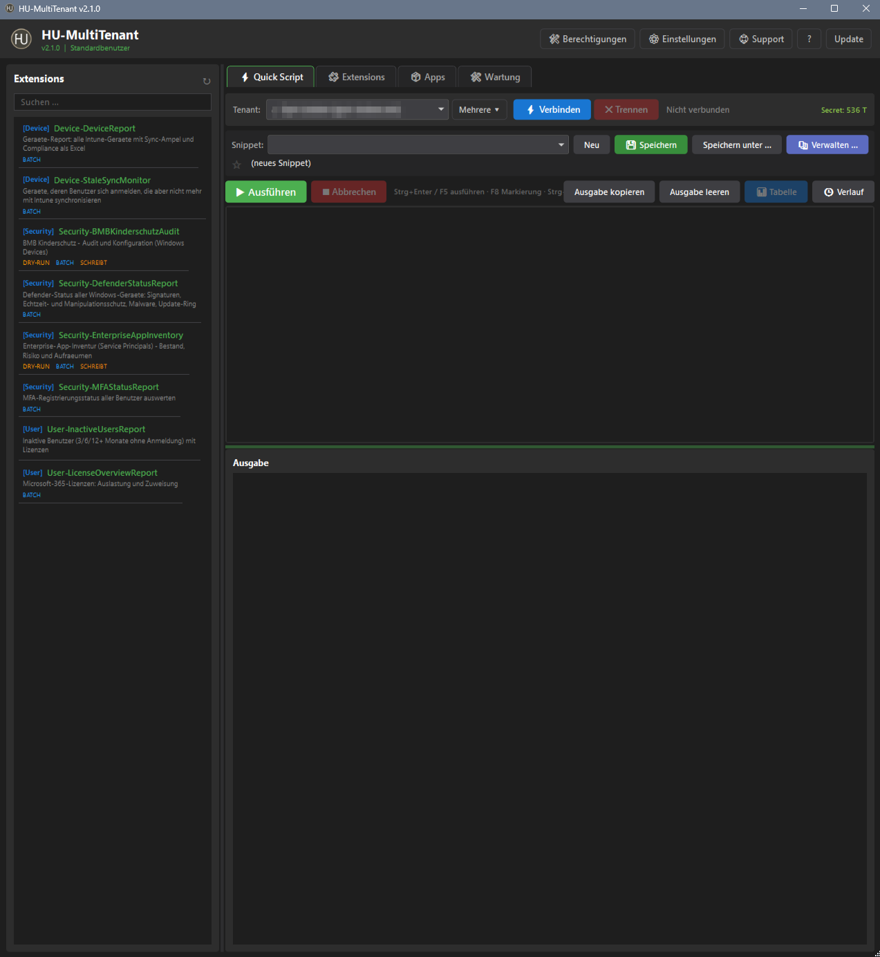Switch to the Quick Script tab

271,77
